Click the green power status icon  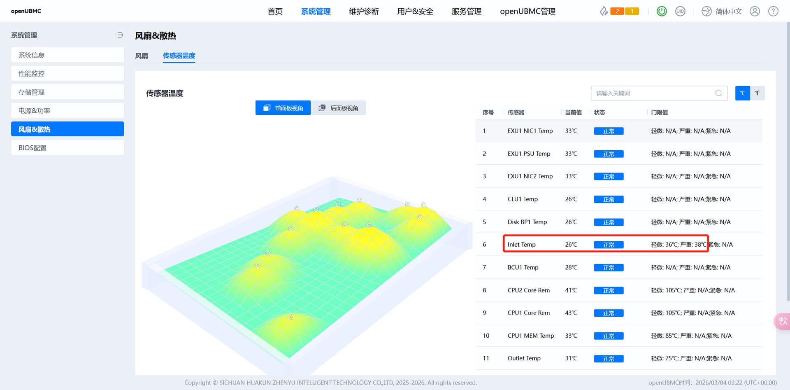coord(662,11)
